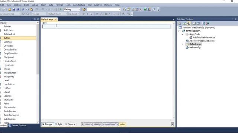The height and width of the screenshot is (133, 238).
Task: Select AddTwoWebService.asmx file
Action: (x=202, y=41)
